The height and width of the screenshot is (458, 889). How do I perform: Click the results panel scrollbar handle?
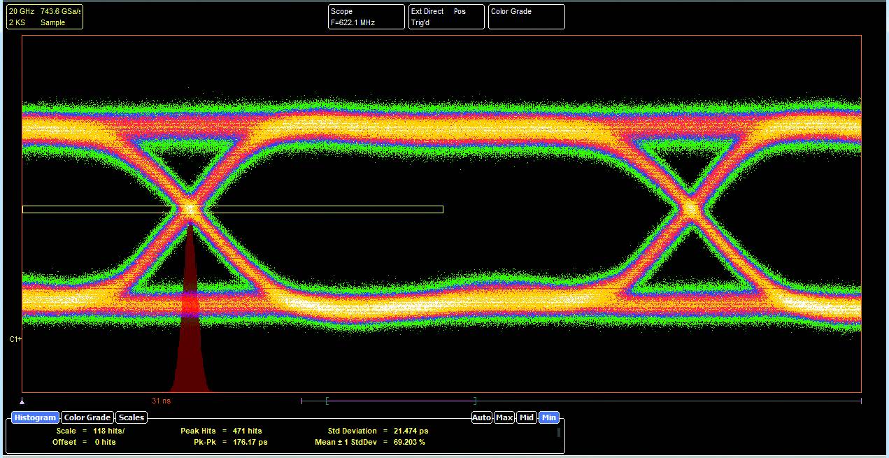point(558,432)
